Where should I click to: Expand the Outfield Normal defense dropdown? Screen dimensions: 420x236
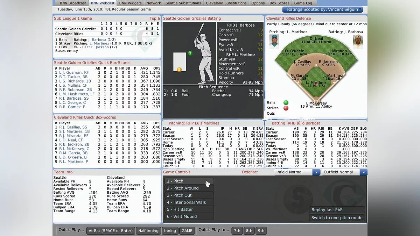(x=364, y=172)
